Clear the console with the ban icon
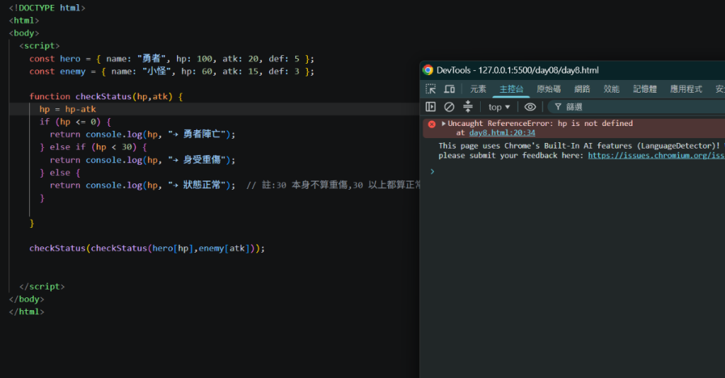 (449, 107)
